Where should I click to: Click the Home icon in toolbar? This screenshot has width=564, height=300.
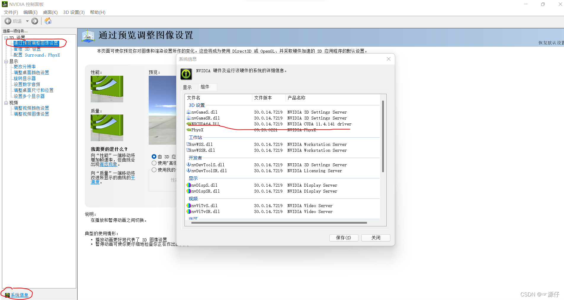coord(48,21)
